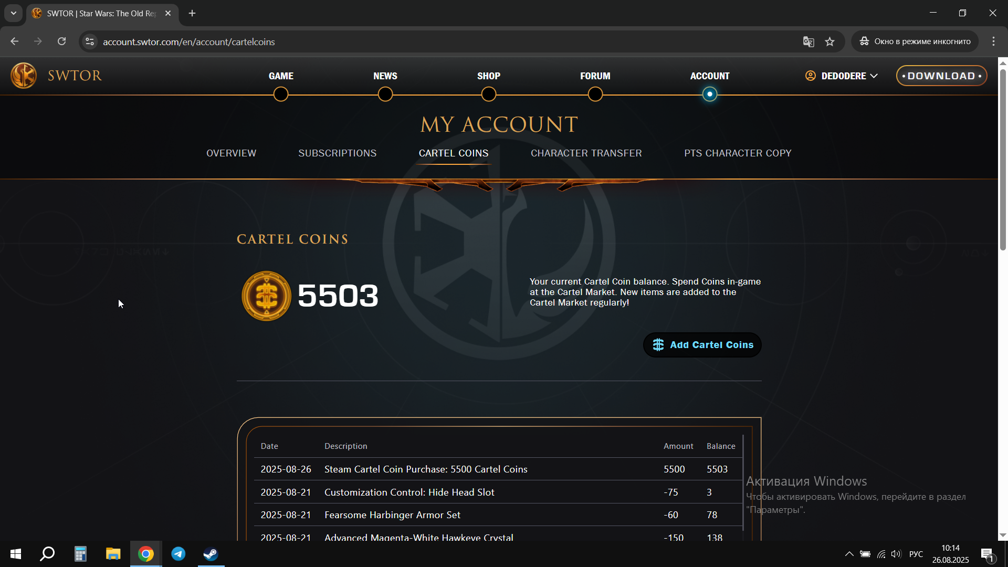Click the page vertical scrollbar thumb
The image size is (1008, 567).
(x=1003, y=160)
